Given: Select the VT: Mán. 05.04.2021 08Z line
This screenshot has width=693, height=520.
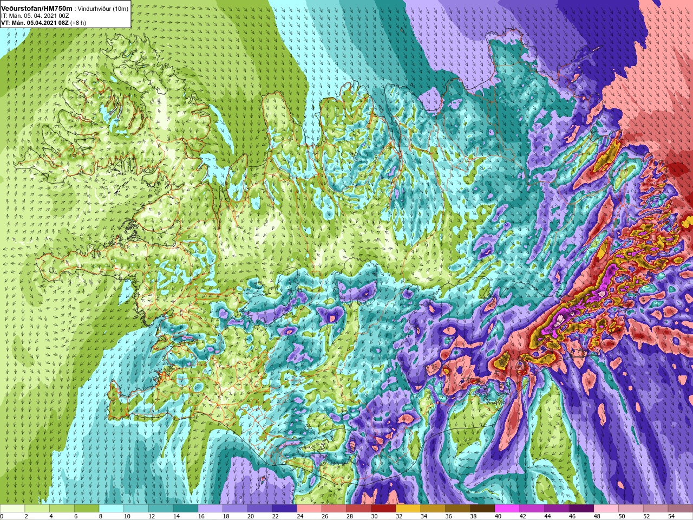Looking at the screenshot, I should pyautogui.click(x=35, y=23).
